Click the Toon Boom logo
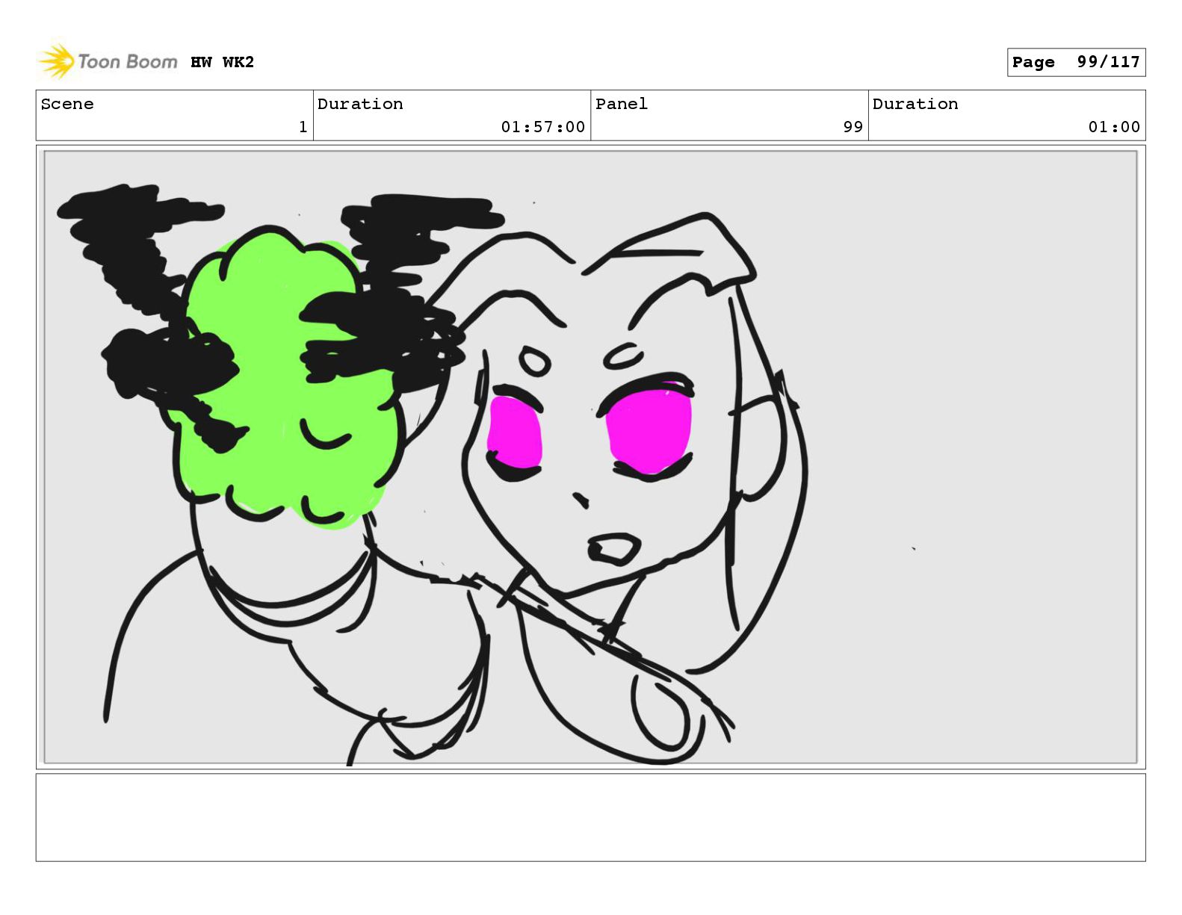Screen dimensions: 1182x915 point(108,61)
